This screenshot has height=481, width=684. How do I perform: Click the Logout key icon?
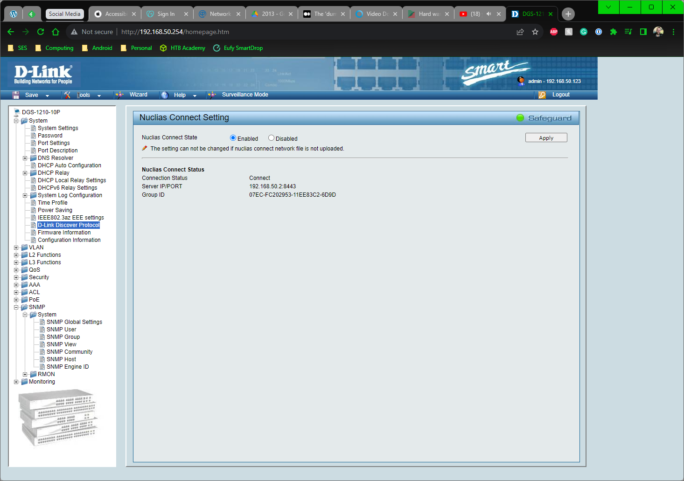(x=542, y=95)
